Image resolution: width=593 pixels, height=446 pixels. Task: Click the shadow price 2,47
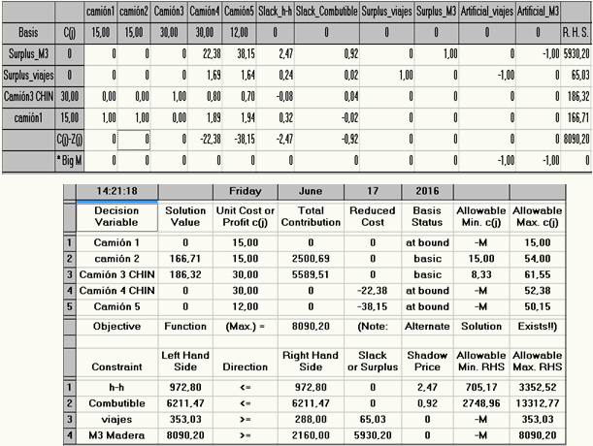pos(427,388)
